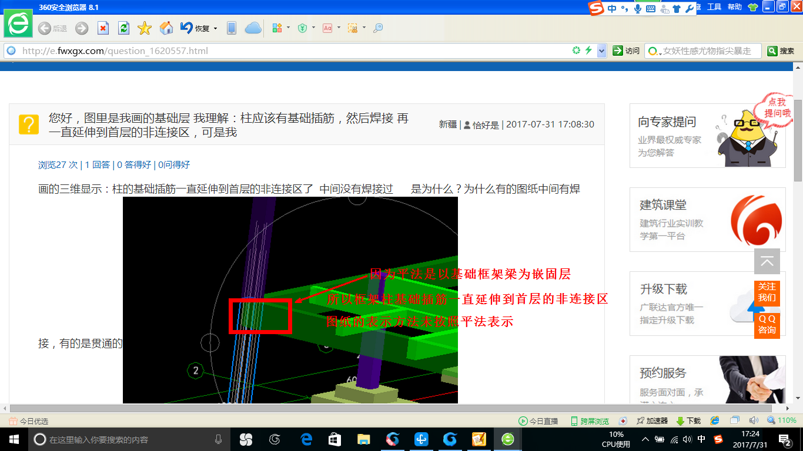Open the 工具 menu

[x=714, y=7]
